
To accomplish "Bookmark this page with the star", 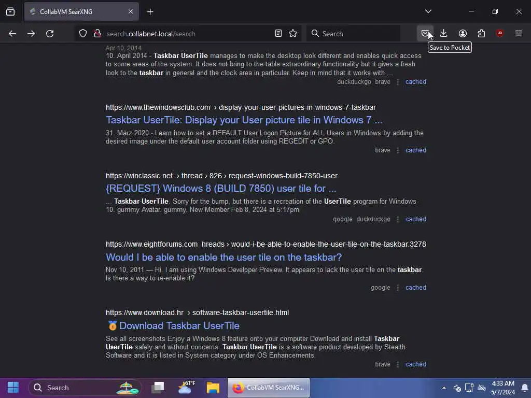I will [x=294, y=34].
